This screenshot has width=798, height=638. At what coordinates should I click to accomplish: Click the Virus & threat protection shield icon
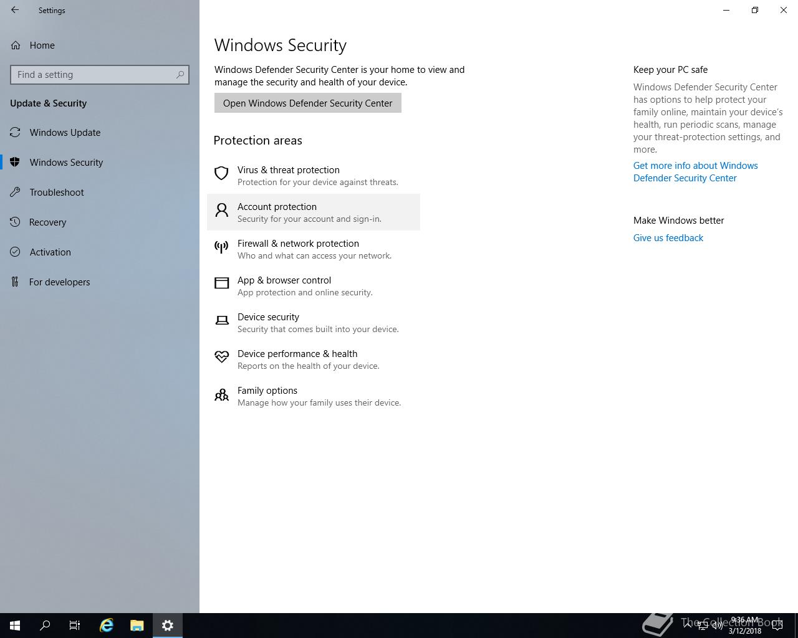(221, 173)
